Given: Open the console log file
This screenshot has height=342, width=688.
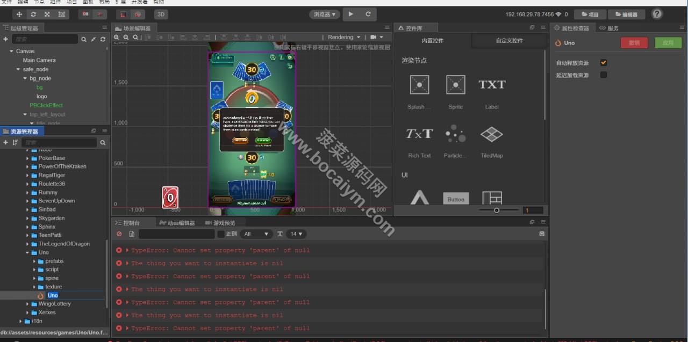Looking at the screenshot, I should coord(132,234).
